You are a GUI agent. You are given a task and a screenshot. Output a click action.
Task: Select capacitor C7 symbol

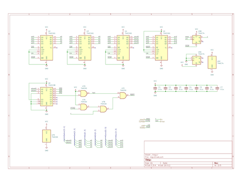[217, 88]
